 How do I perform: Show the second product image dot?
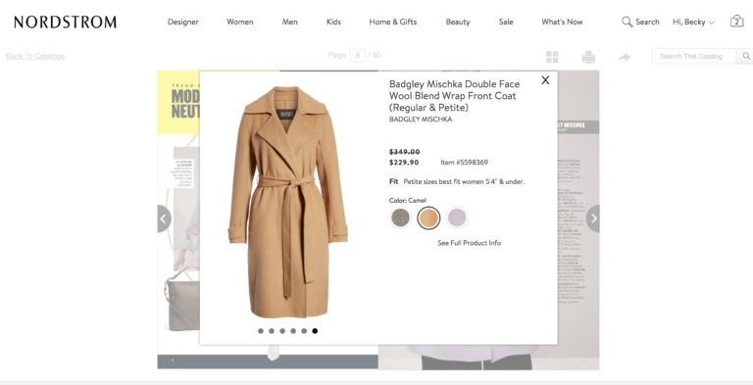click(x=272, y=331)
